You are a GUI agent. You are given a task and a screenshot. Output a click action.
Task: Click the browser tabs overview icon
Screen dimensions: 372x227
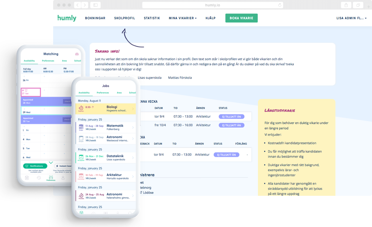click(x=358, y=5)
